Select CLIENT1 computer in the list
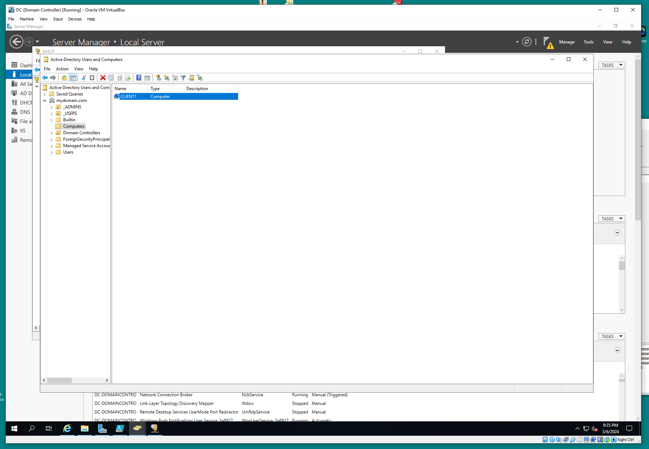649x449 pixels. 176,97
